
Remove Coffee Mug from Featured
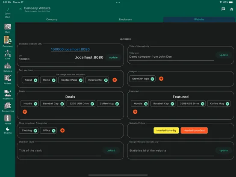pos(227,104)
